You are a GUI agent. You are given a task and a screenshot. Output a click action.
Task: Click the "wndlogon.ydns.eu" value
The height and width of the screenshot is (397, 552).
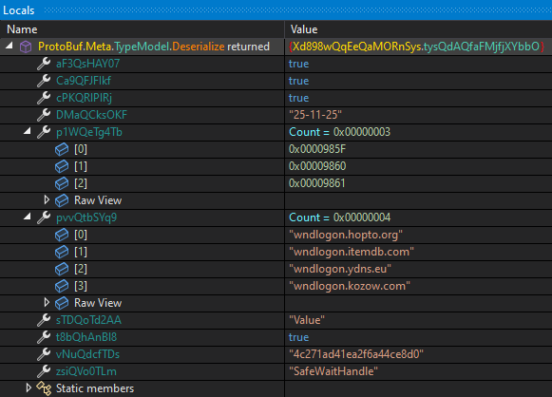(340, 269)
